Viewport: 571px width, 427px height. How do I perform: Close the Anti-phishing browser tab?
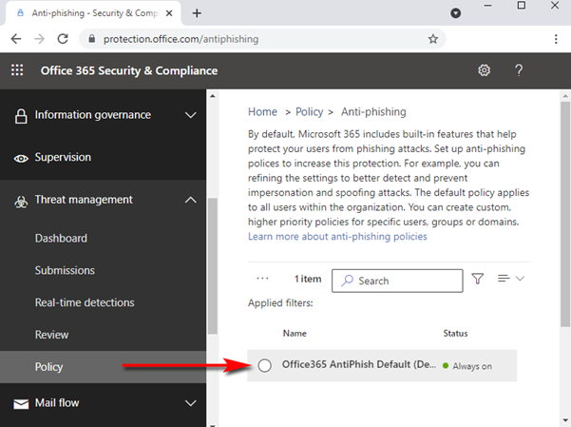pos(169,13)
